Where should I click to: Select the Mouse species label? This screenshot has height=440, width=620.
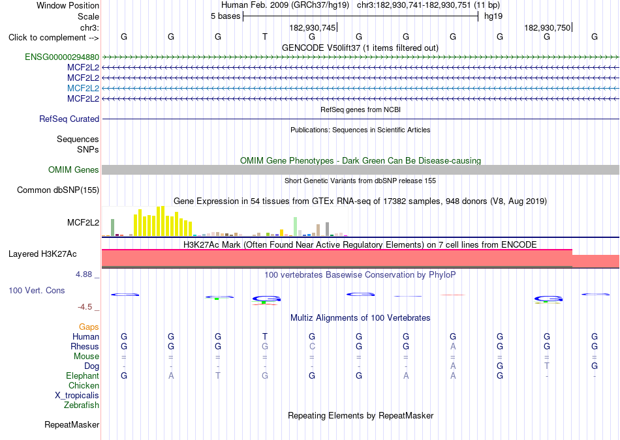pyautogui.click(x=87, y=357)
